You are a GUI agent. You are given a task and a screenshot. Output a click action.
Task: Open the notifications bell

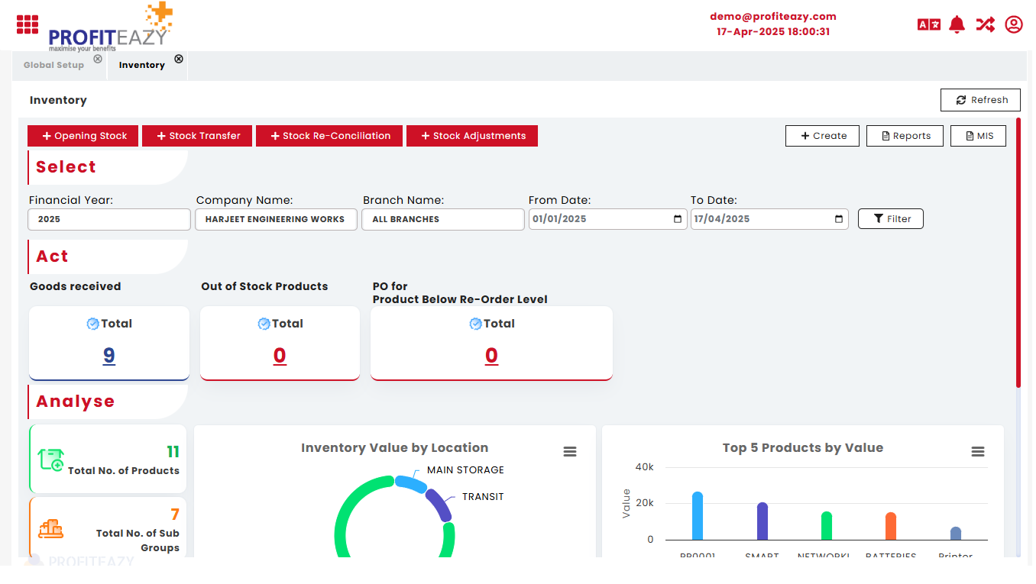click(957, 24)
